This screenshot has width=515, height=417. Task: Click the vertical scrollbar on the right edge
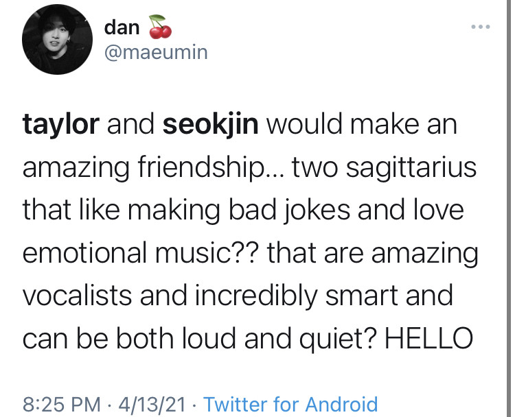[x=507, y=208]
